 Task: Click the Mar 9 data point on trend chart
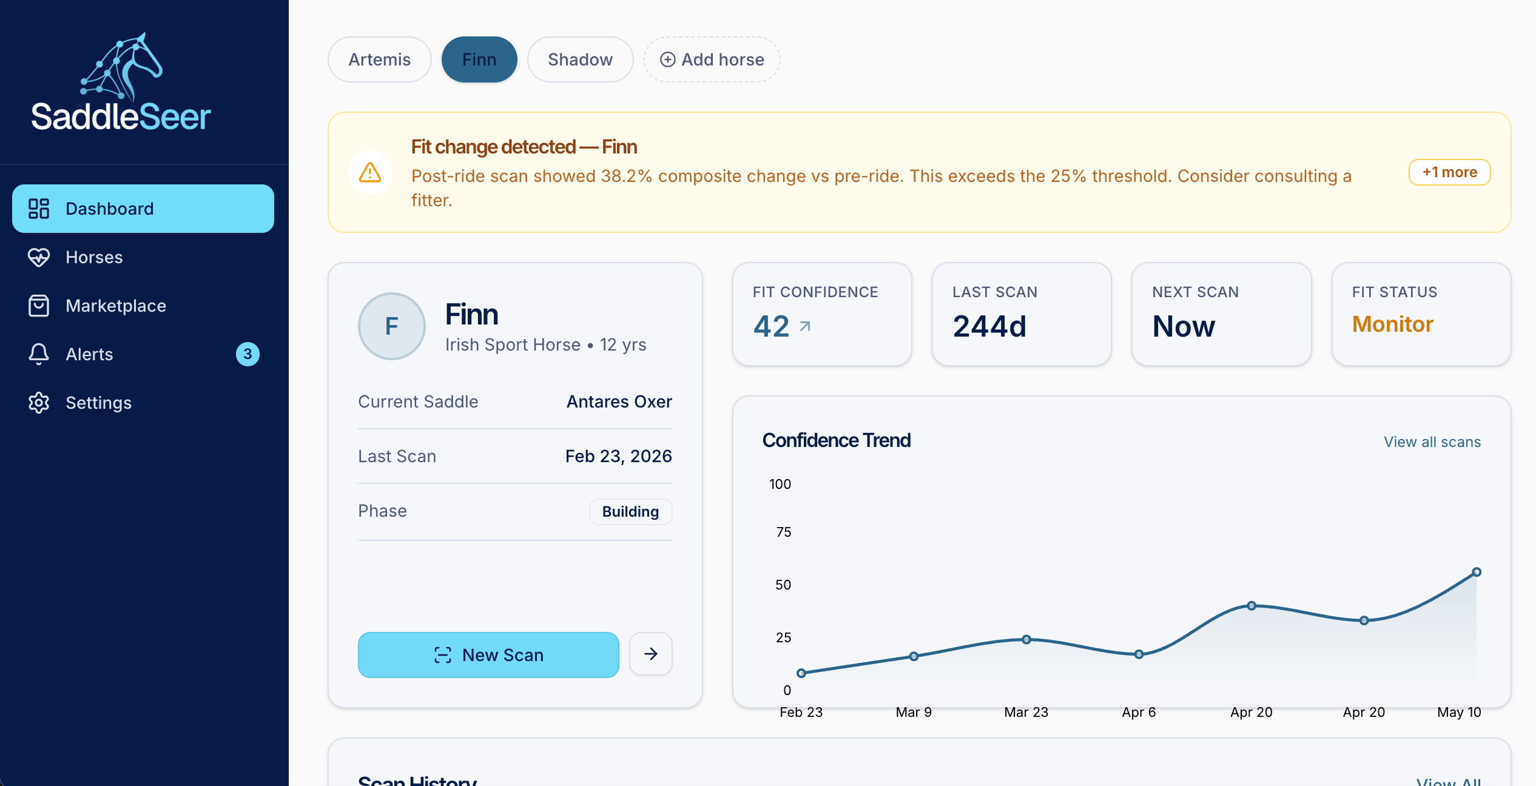[x=914, y=656]
